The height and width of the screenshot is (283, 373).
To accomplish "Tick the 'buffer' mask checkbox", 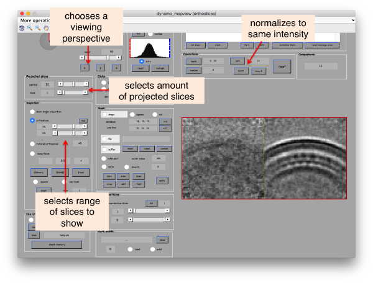I will 104,150.
